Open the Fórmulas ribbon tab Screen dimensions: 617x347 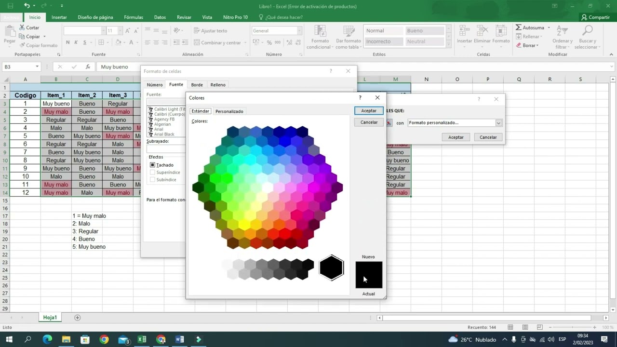[x=134, y=17]
